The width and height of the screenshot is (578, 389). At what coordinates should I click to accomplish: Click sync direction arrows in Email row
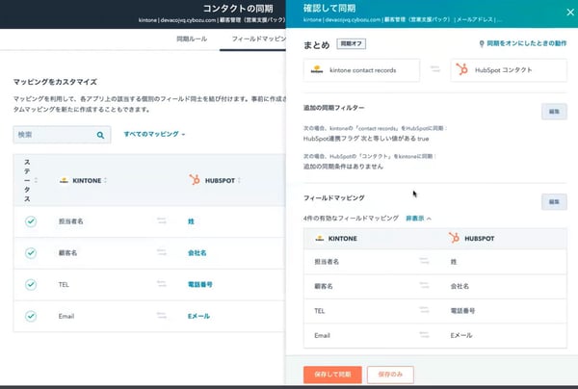pyautogui.click(x=162, y=316)
